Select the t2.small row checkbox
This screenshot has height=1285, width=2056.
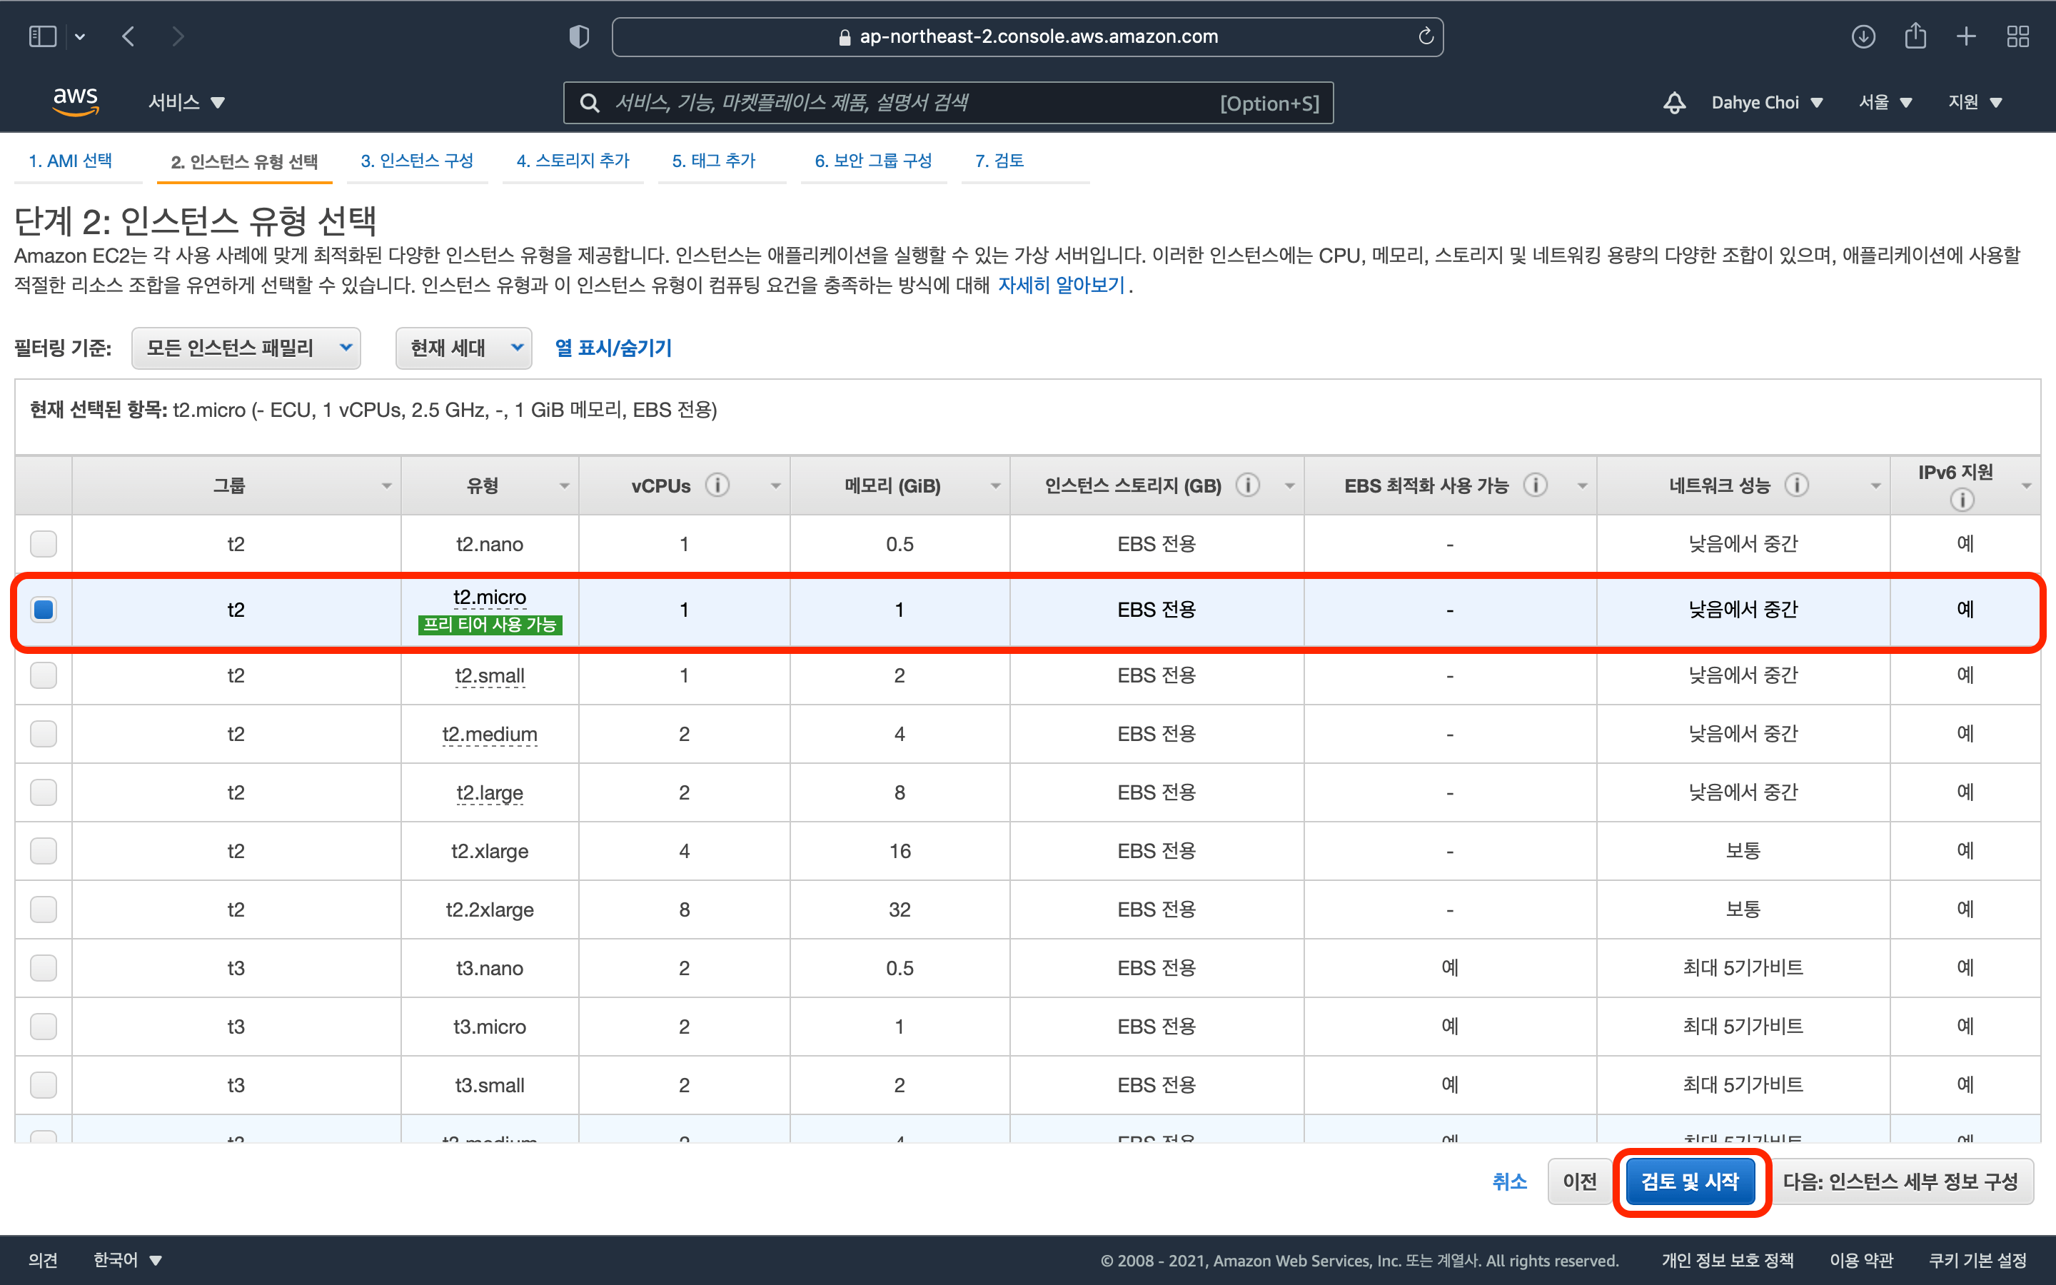[x=44, y=675]
